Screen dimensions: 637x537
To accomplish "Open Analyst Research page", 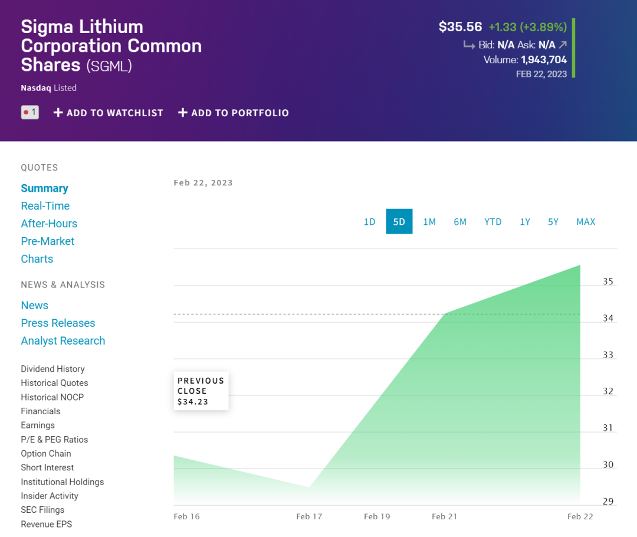I will 63,341.
